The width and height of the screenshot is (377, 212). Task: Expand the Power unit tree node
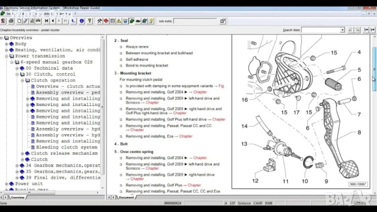[7, 184]
